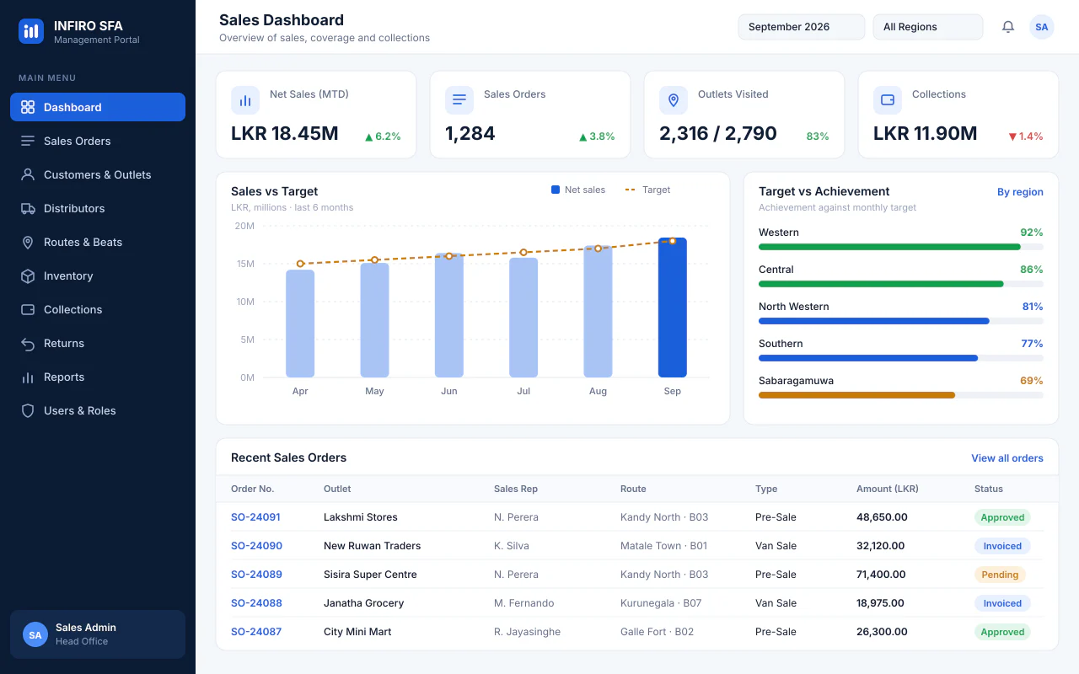
Task: Click the Outlets Visited location pin icon
Action: (674, 100)
